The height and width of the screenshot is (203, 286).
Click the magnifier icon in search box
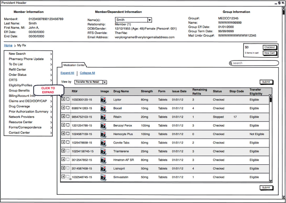tap(231, 63)
